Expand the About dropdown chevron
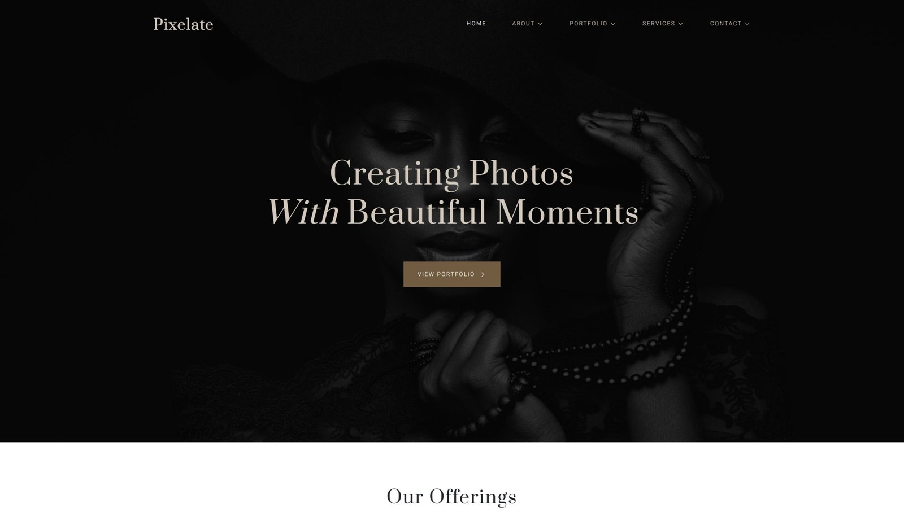Viewport: 904px width, 508px height. (540, 24)
